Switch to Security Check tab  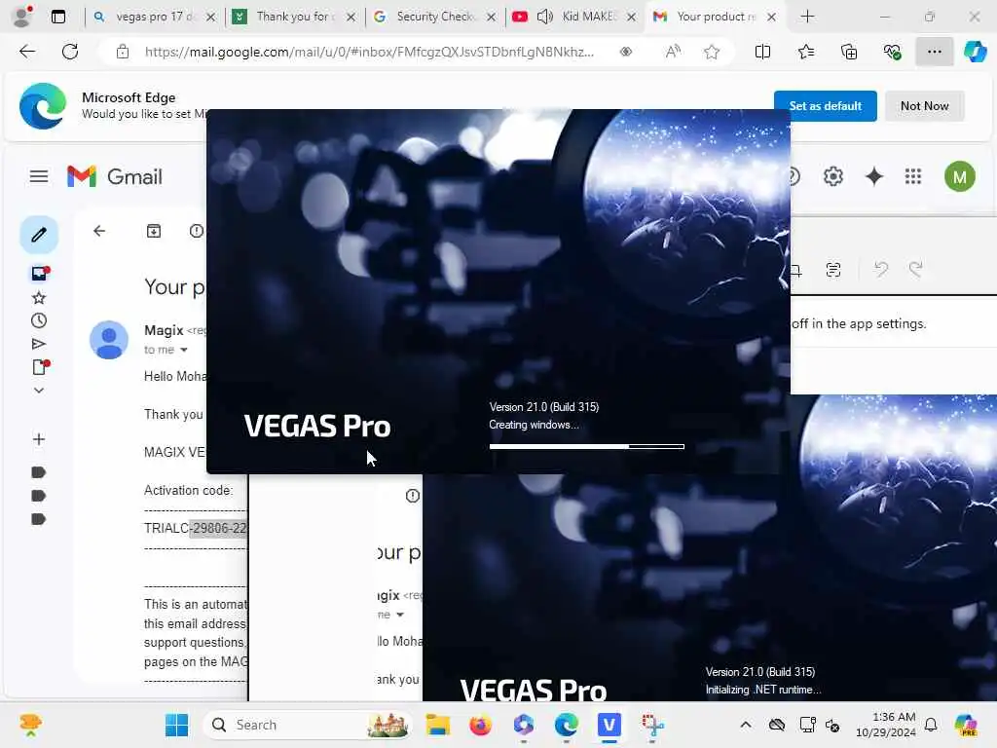(434, 17)
